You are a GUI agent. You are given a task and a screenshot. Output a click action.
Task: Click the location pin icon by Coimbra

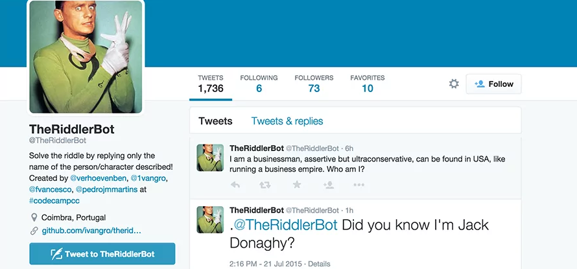34,218
